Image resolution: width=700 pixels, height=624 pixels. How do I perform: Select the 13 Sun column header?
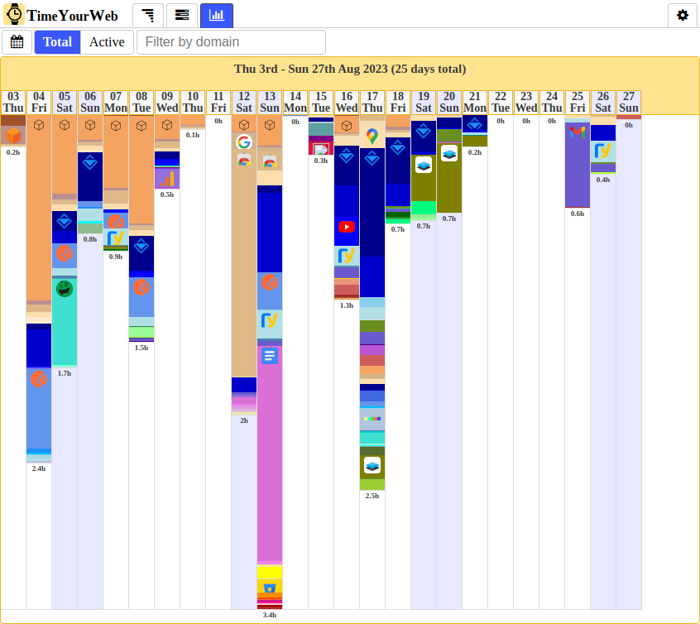click(270, 101)
